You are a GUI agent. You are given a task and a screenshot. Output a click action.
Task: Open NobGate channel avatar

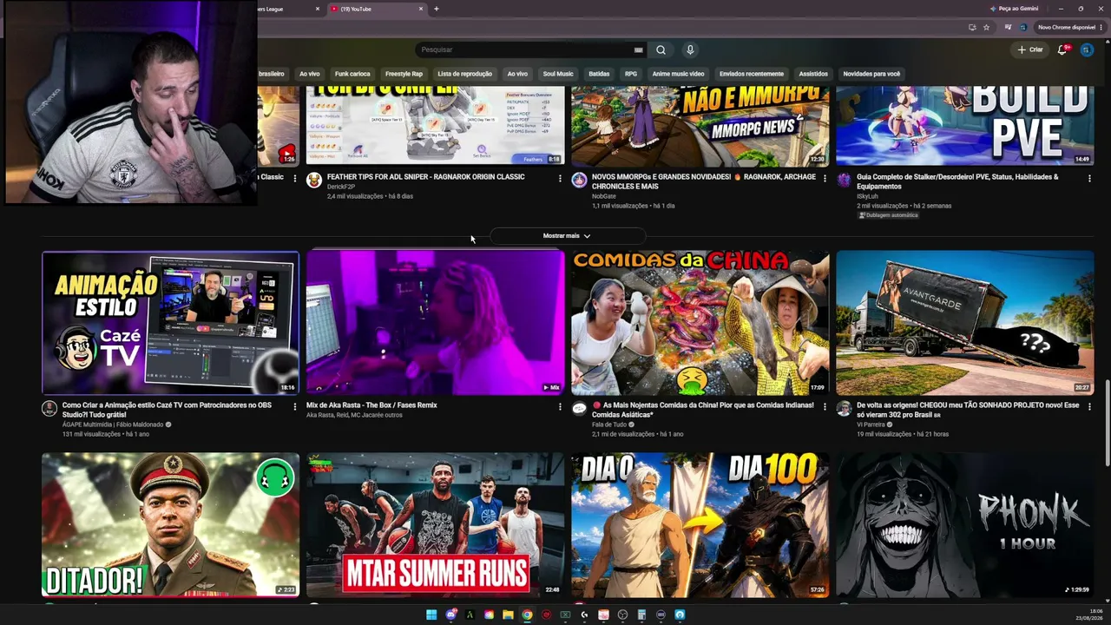pyautogui.click(x=579, y=180)
